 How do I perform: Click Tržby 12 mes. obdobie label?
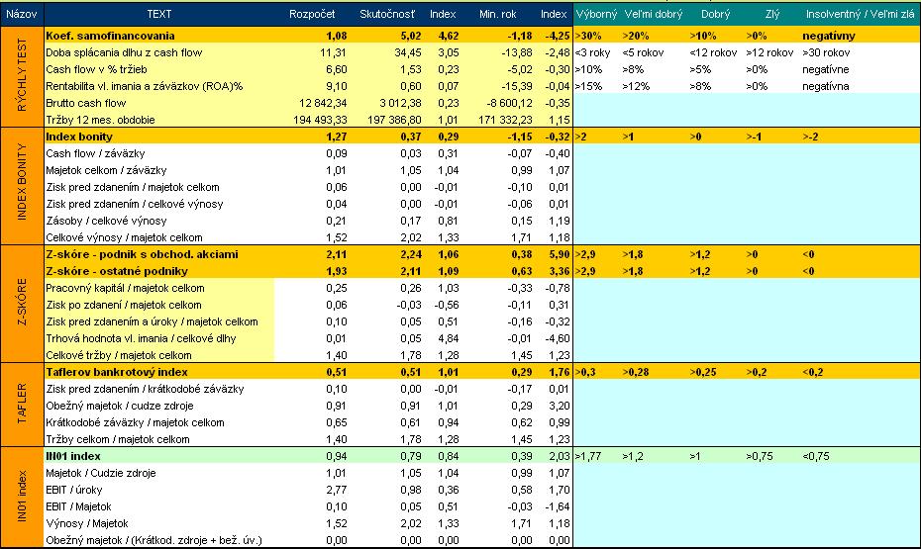pyautogui.click(x=100, y=120)
